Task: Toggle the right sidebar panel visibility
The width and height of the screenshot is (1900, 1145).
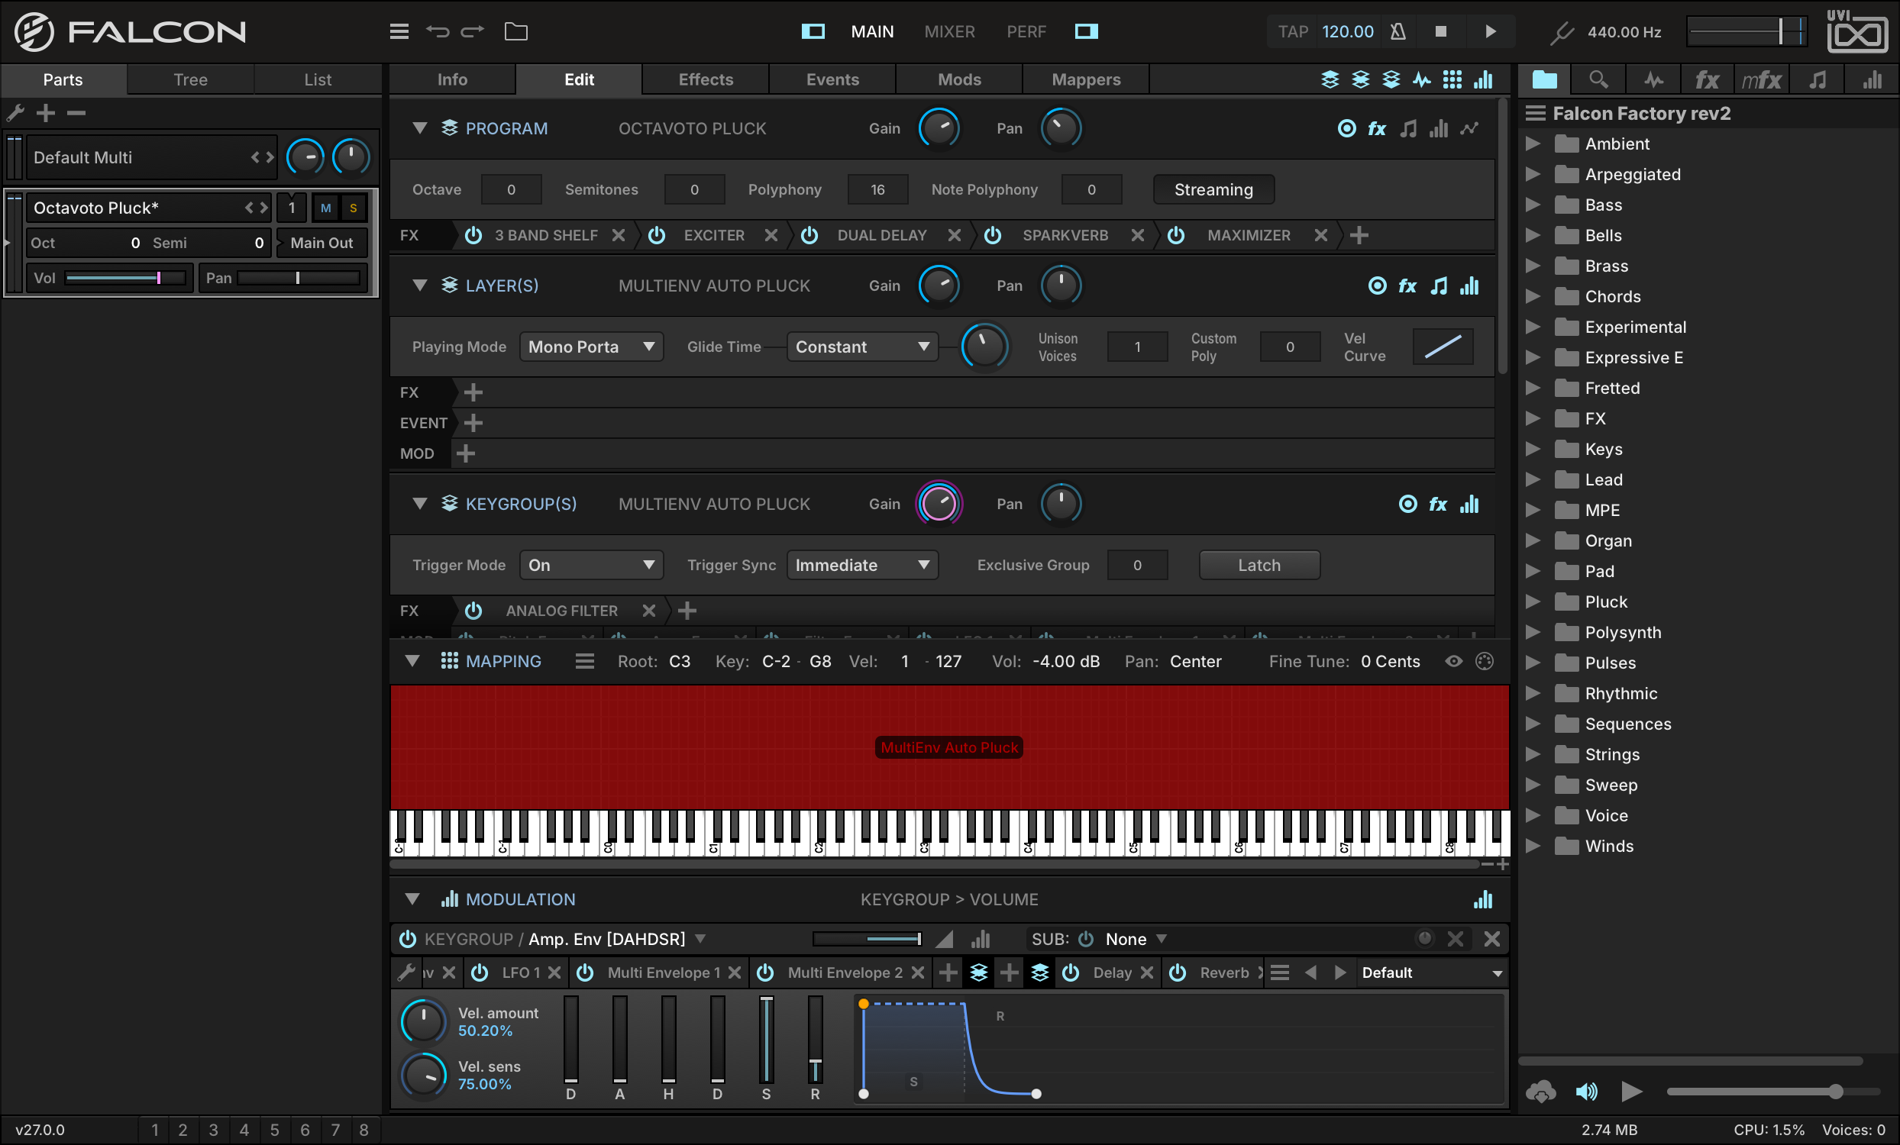Action: pyautogui.click(x=1087, y=31)
